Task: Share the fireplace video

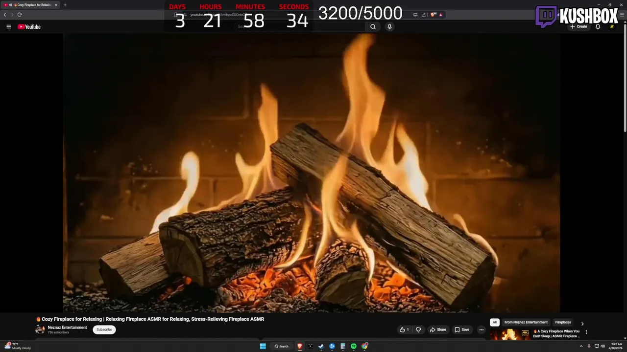Action: click(x=438, y=330)
